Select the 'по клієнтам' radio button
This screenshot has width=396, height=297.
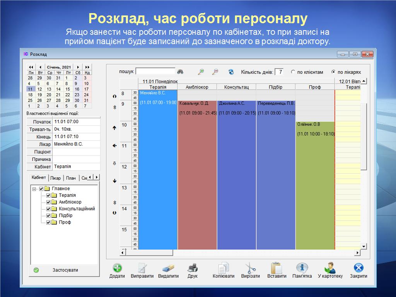tap(293, 72)
